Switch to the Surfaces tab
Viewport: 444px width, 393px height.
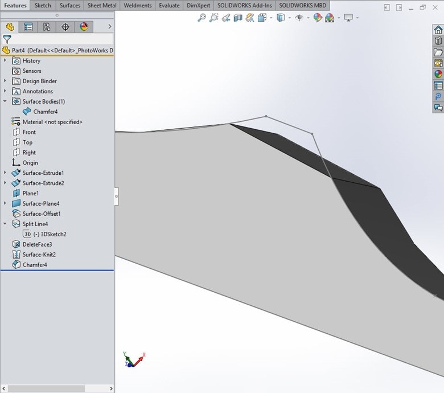point(69,6)
